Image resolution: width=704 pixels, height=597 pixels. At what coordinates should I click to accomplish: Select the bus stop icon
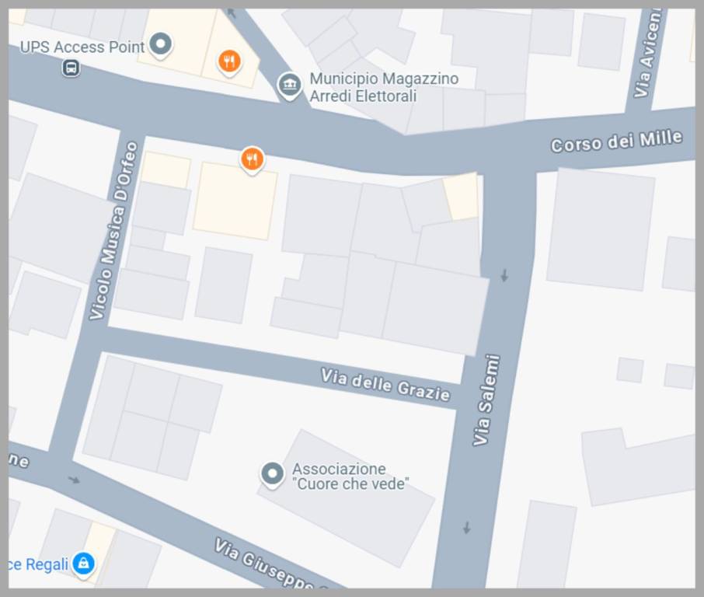(71, 68)
